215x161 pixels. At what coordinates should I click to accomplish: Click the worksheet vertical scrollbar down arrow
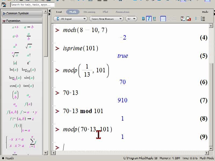[211, 148]
